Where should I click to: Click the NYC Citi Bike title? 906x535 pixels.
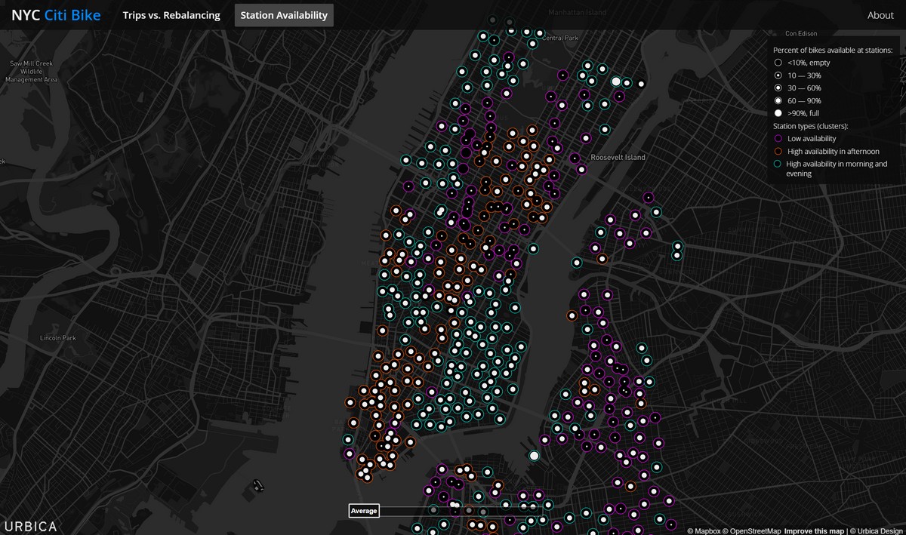coord(56,15)
